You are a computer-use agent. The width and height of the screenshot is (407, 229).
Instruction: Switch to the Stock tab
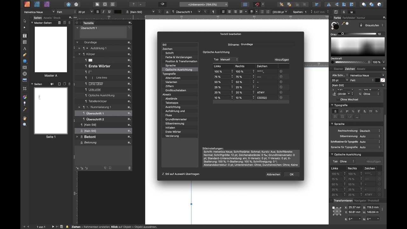coord(57,18)
